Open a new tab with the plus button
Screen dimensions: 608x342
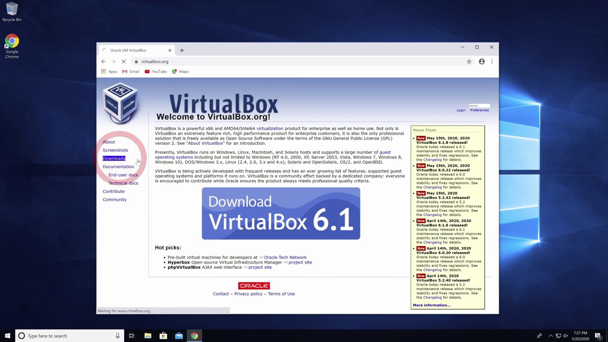click(x=181, y=50)
